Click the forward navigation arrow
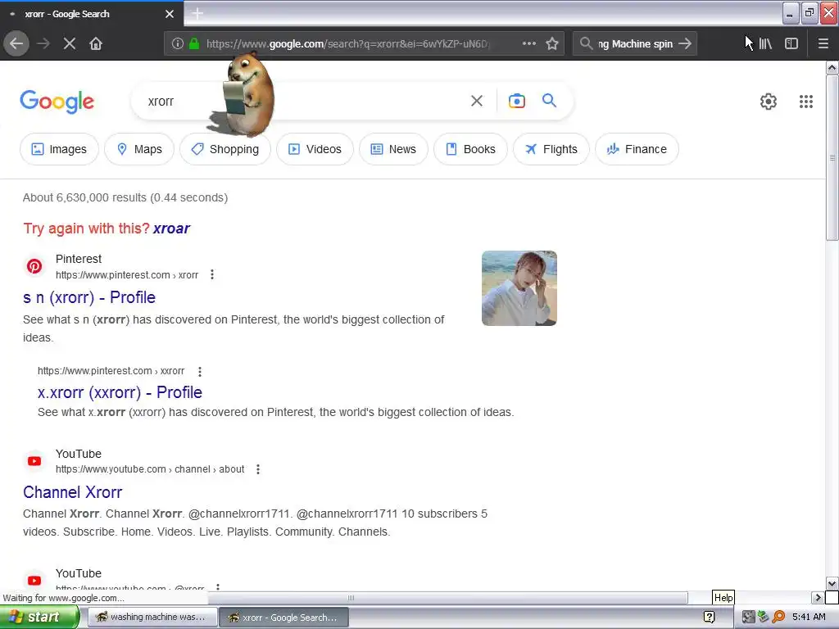The height and width of the screenshot is (629, 839). (43, 43)
